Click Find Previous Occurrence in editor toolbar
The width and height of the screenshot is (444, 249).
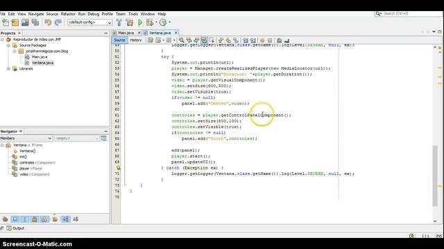(189, 40)
